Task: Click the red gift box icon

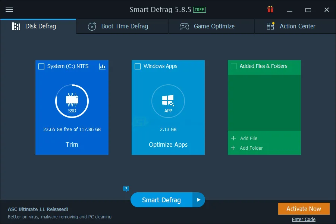Action: pyautogui.click(x=270, y=9)
